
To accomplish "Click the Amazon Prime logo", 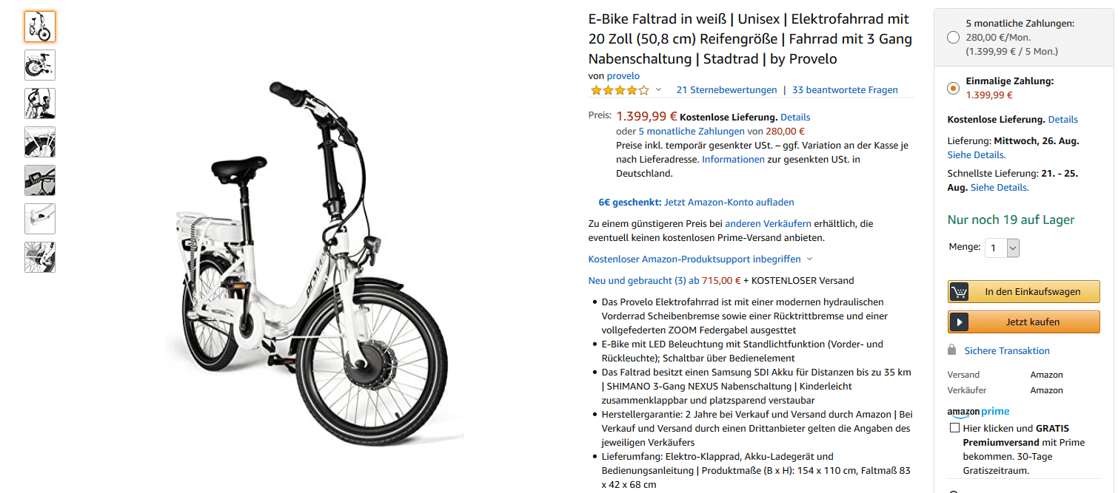I will 978,412.
